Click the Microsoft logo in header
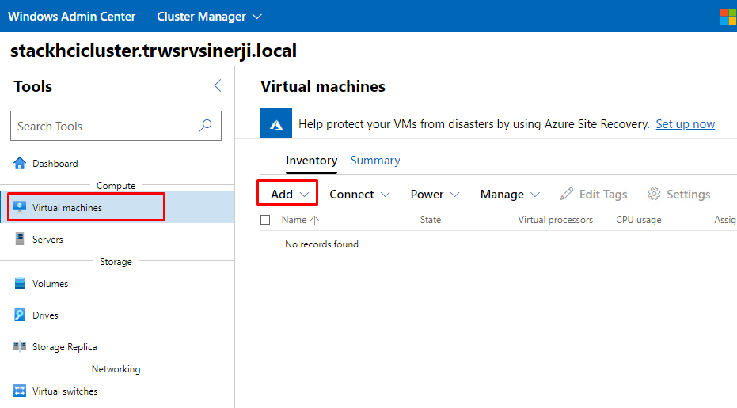737x408 pixels. 728,16
